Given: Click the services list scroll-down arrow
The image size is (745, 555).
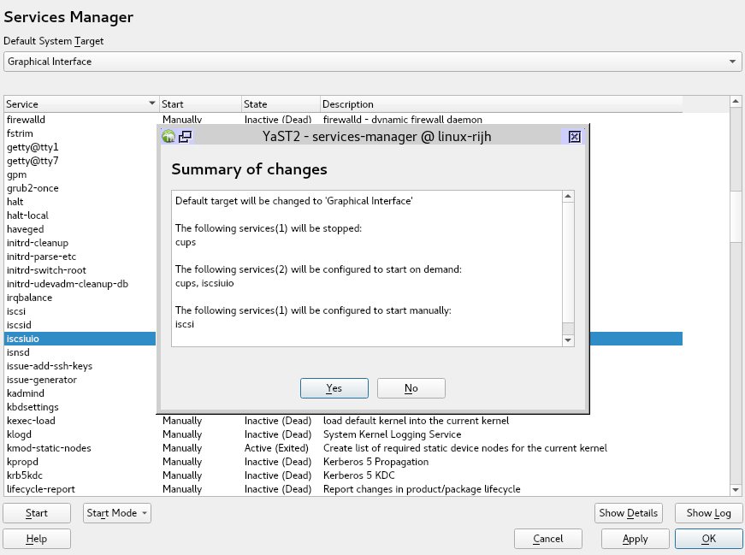Looking at the screenshot, I should (x=736, y=489).
